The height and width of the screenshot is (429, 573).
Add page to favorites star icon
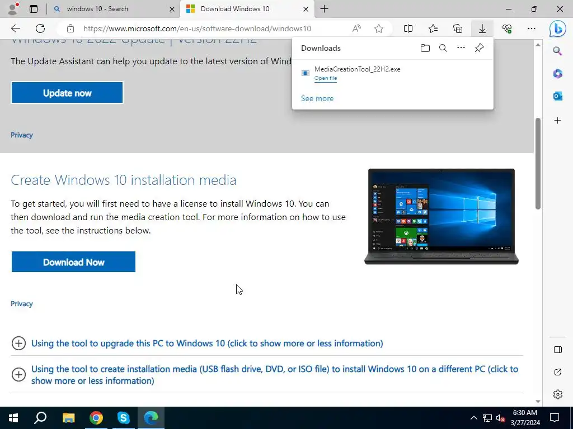379,28
